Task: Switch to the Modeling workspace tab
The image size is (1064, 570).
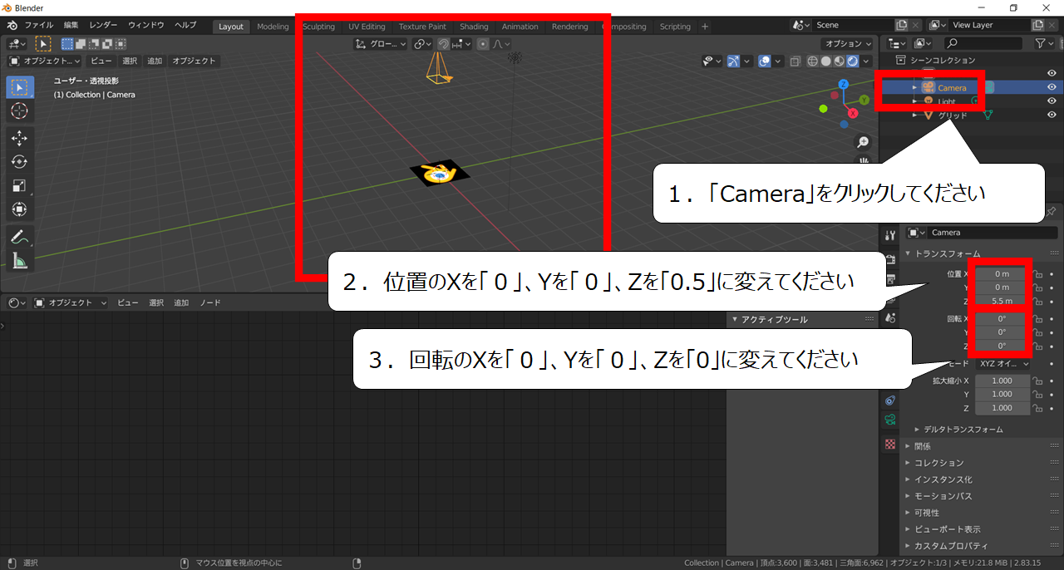Action: (273, 27)
